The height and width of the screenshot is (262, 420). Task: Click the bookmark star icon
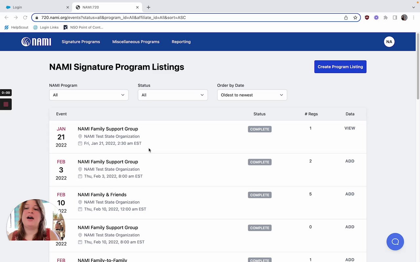pos(355,18)
